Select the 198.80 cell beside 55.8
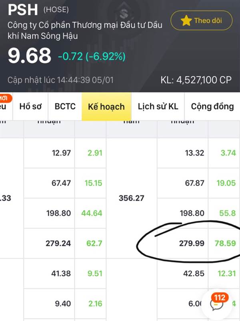 click(x=183, y=213)
